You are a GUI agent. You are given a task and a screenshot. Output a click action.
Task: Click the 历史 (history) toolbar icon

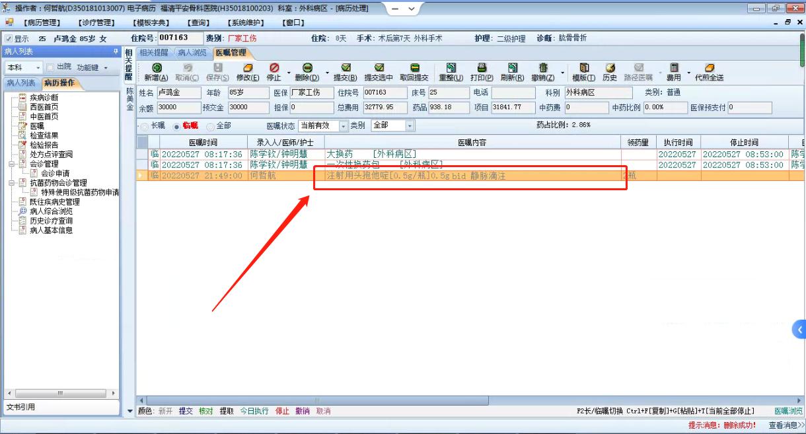610,68
